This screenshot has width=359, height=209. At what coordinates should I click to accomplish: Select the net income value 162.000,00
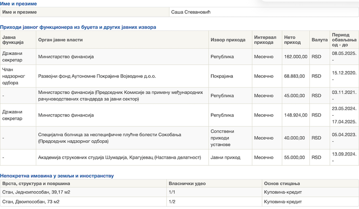click(295, 57)
